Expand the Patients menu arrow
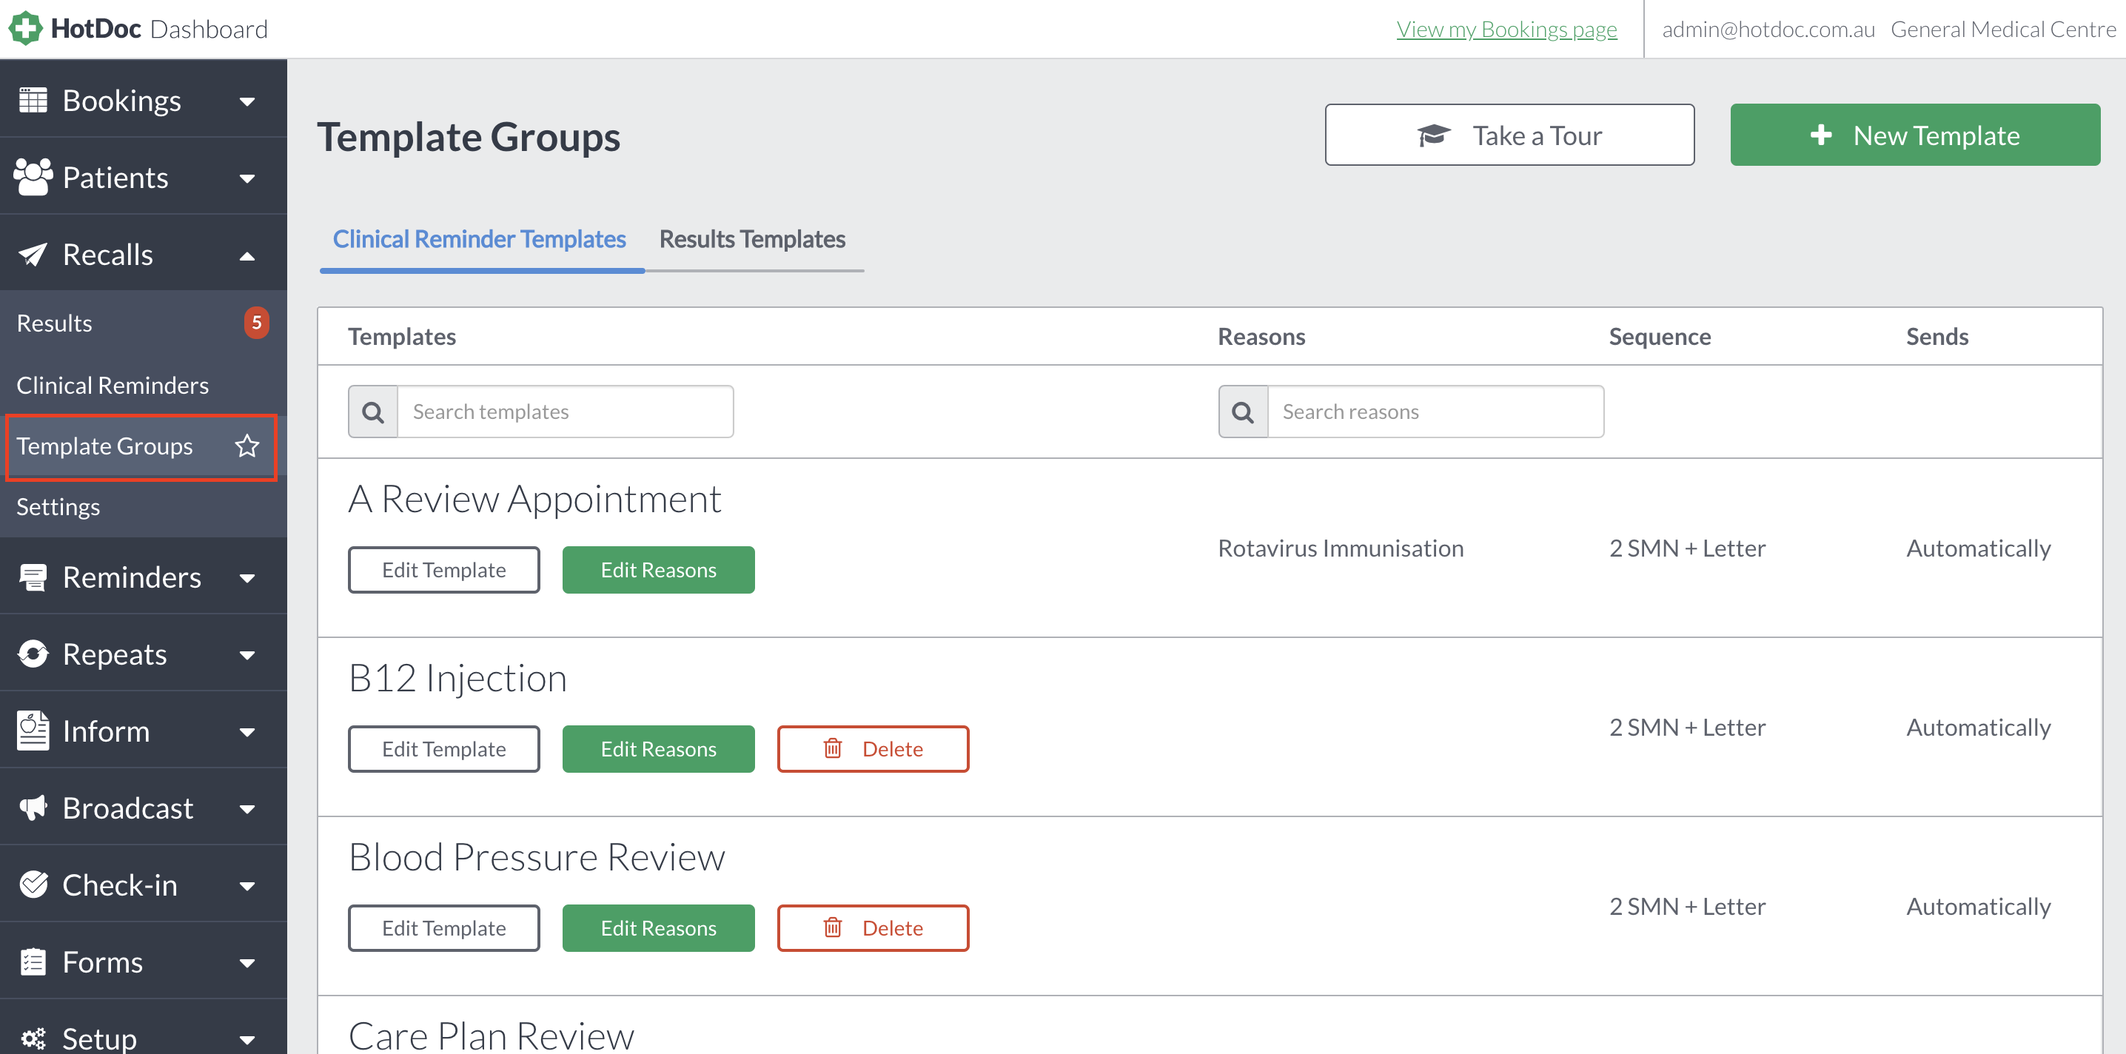Image resolution: width=2126 pixels, height=1054 pixels. 247,178
